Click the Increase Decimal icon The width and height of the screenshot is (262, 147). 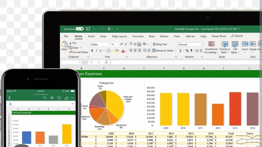[196, 51]
